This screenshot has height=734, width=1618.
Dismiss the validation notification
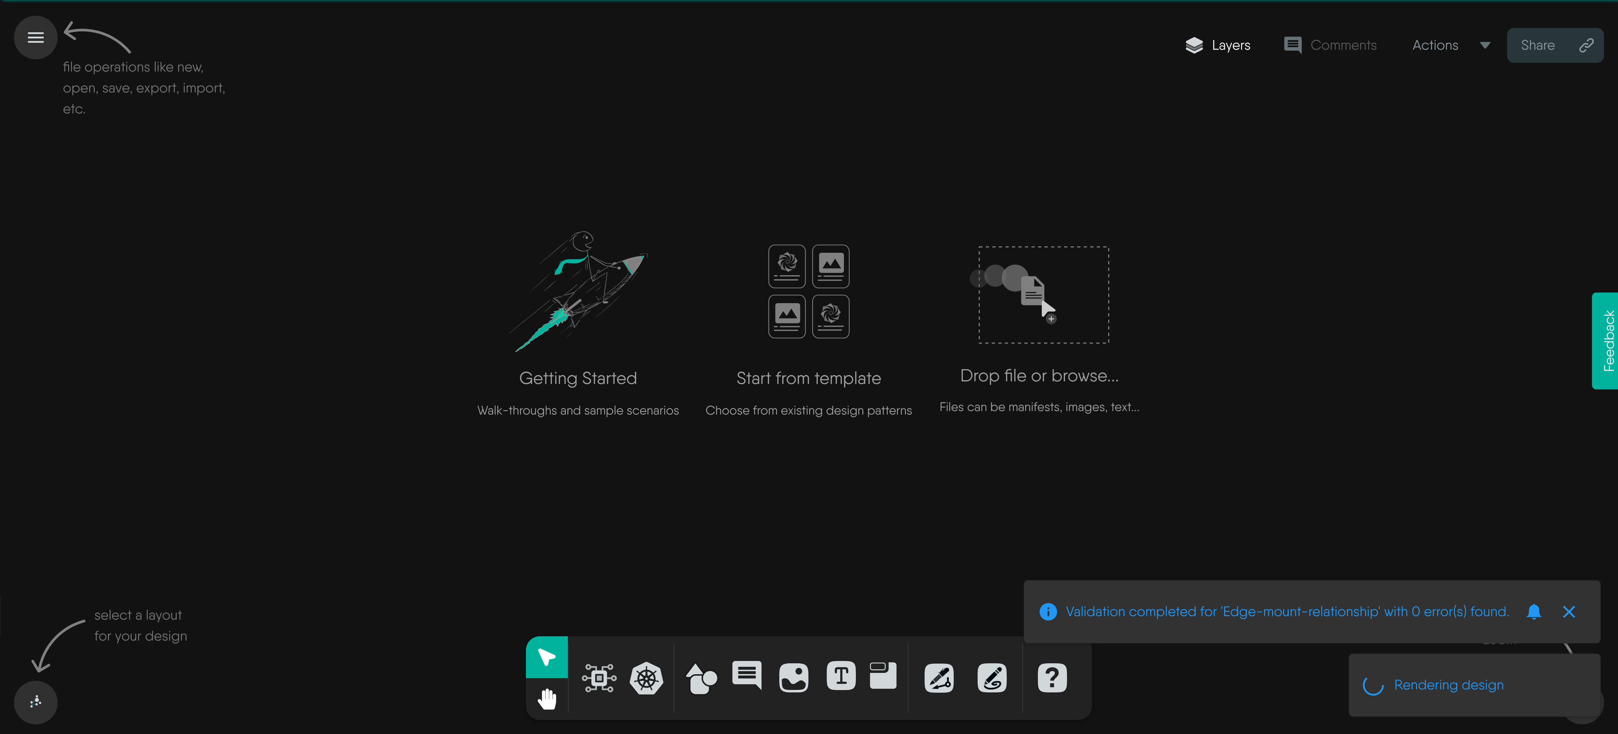(1568, 612)
